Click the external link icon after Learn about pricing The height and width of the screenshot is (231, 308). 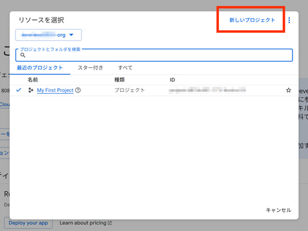(110, 223)
